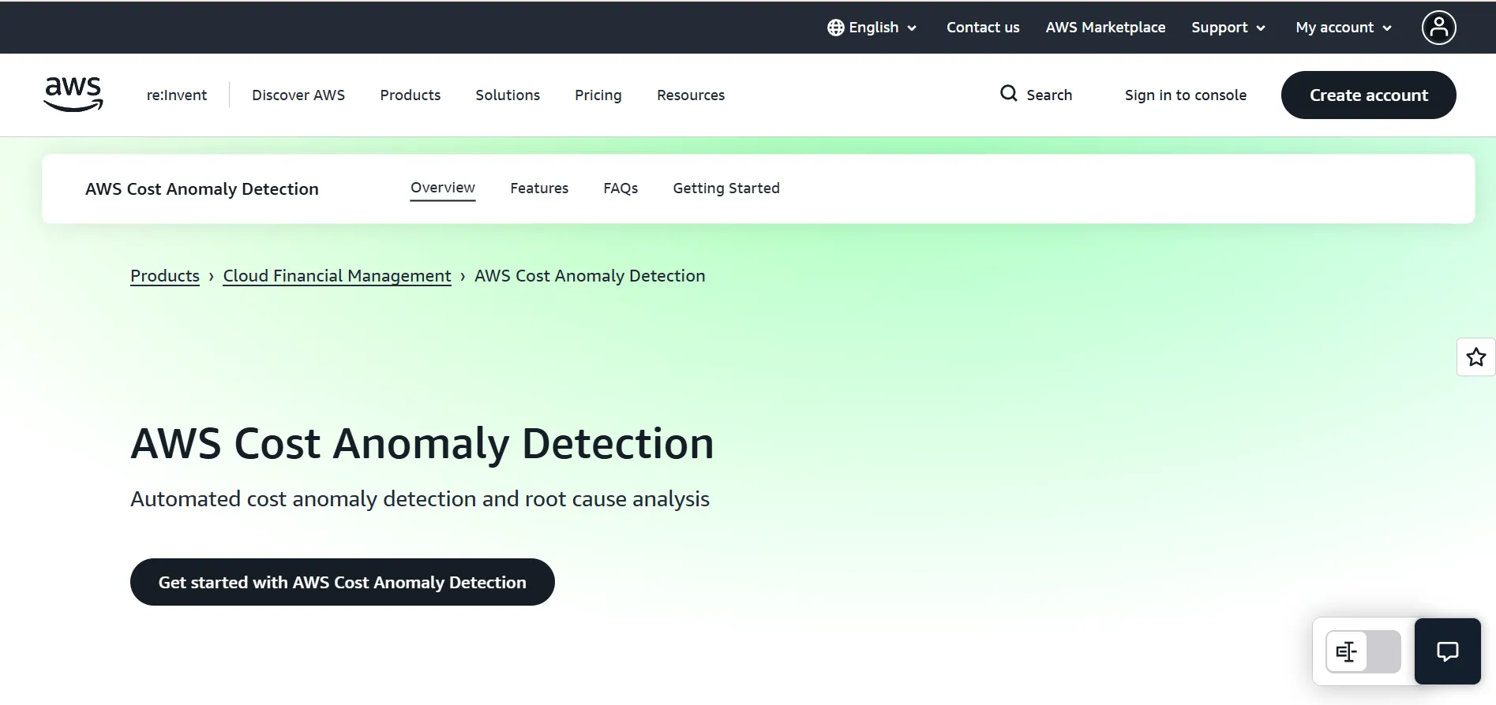Expand the Support dropdown
Screen dimensions: 1496x705
1228,28
